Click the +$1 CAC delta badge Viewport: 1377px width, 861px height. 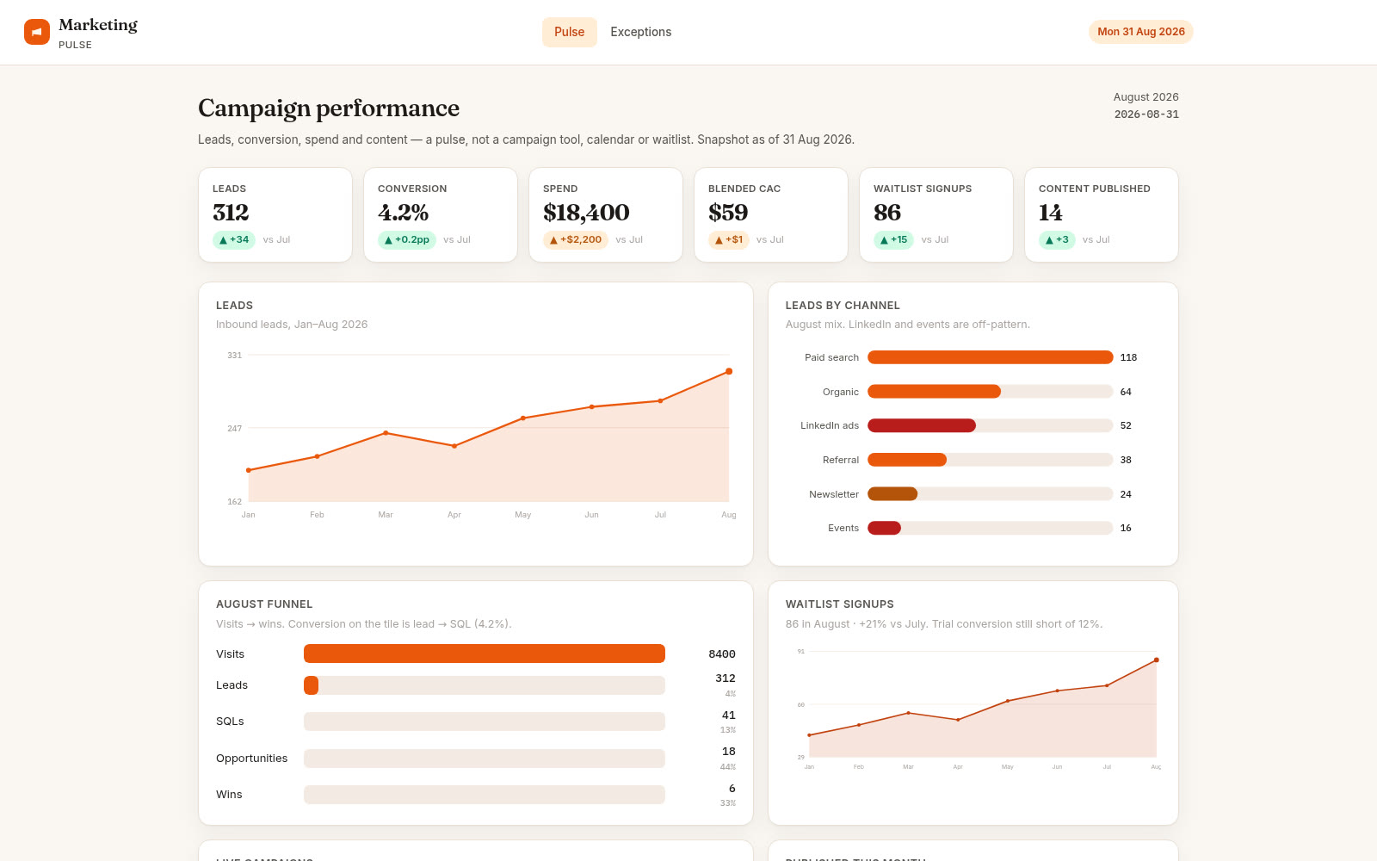tap(729, 240)
